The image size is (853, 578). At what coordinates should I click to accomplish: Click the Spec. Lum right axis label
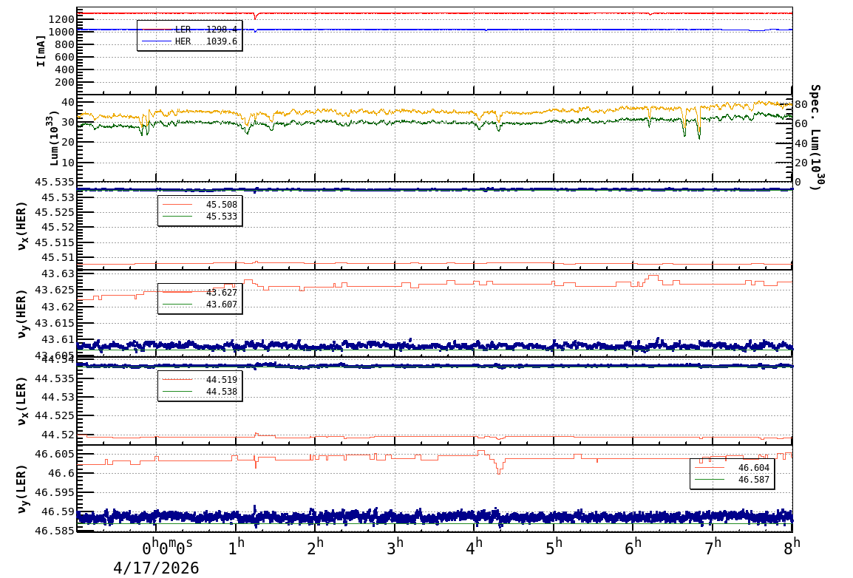click(x=815, y=137)
